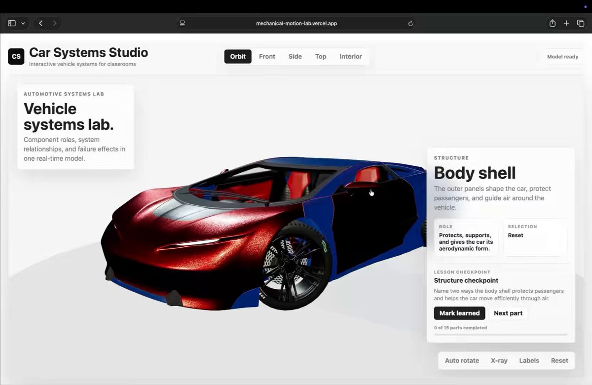Click Reset under the Selection card
This screenshot has width=592, height=385.
point(516,235)
